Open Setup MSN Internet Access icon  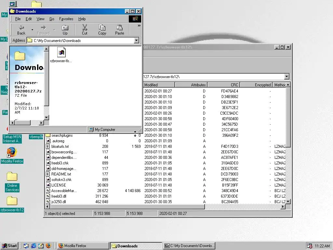pyautogui.click(x=12, y=139)
